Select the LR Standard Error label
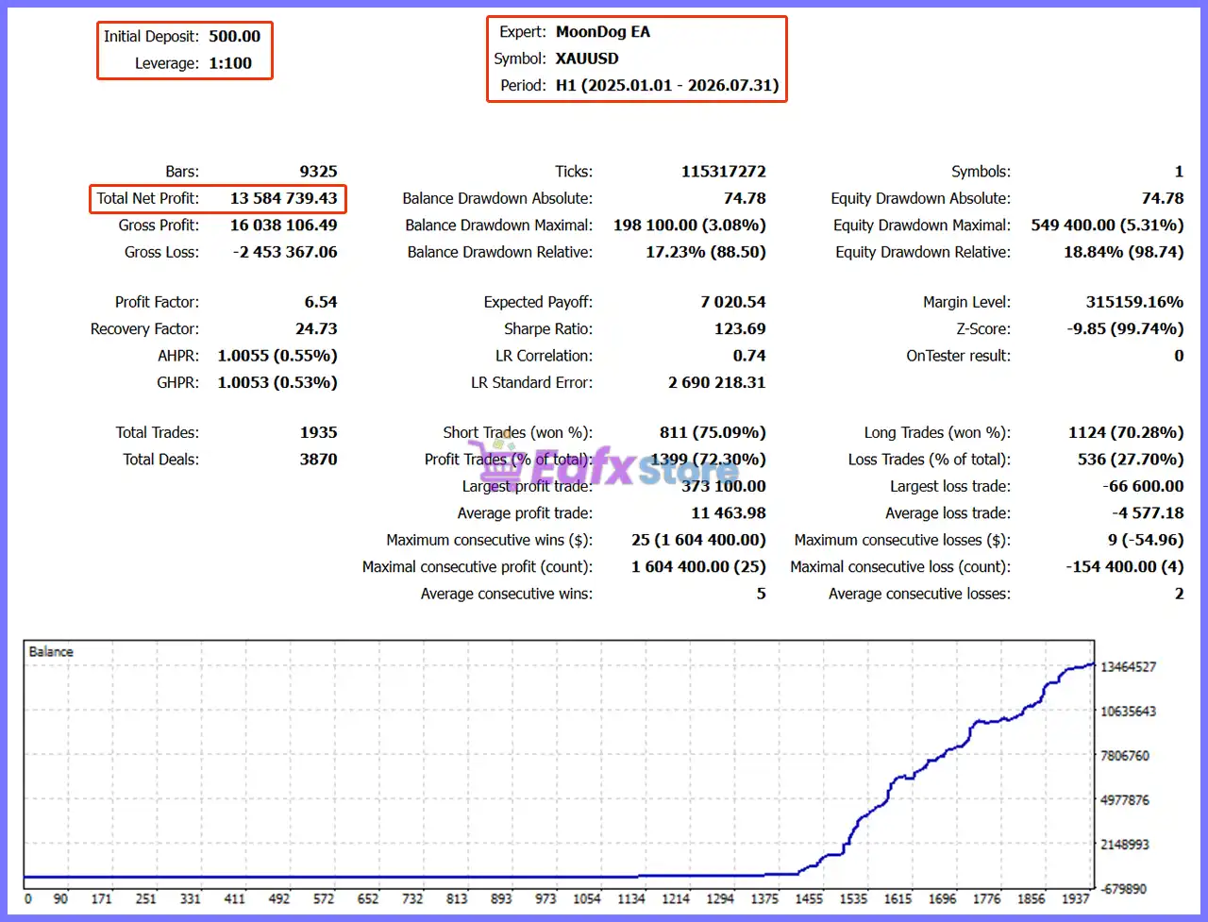Viewport: 1208px width, 922px height. [532, 382]
